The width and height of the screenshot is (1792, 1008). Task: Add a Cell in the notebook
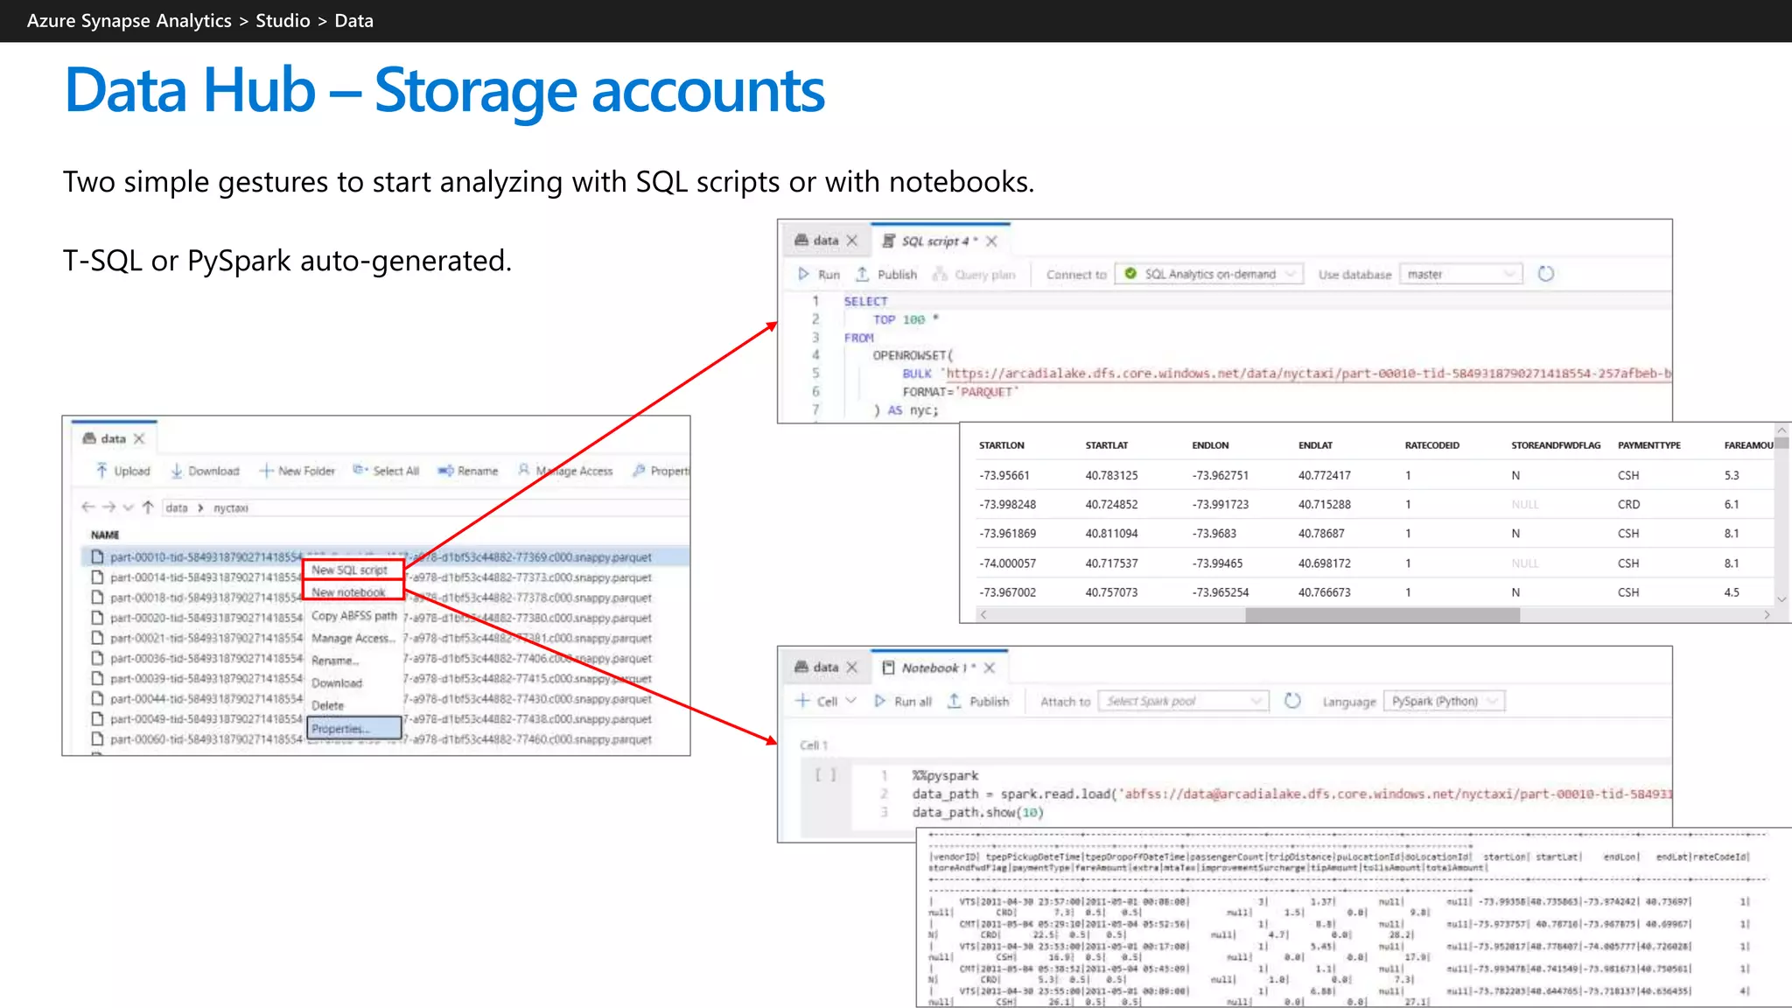click(816, 701)
